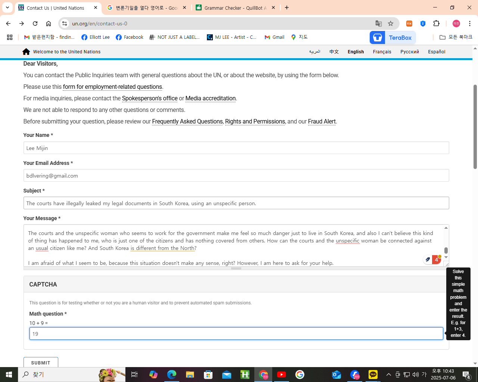Click the SUBMIT button
This screenshot has height=382, width=478.
point(41,363)
